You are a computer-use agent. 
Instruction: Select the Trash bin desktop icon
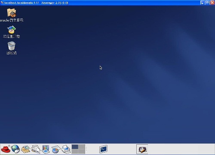point(12,48)
